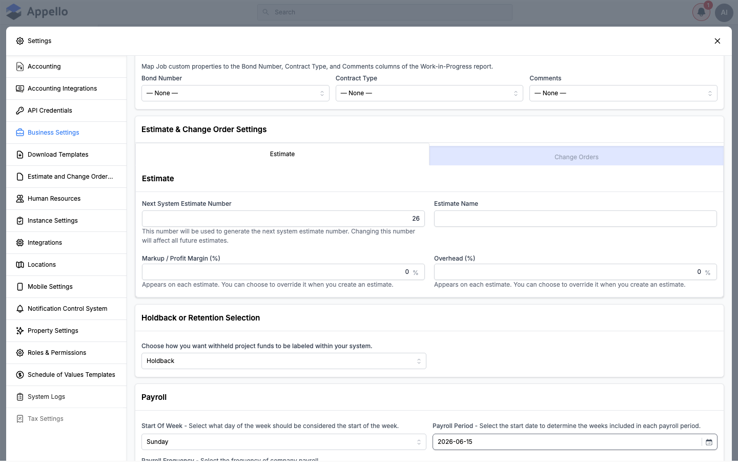Viewport: 738px width, 470px height.
Task: Switch to the Change Orders tab
Action: [x=577, y=156]
